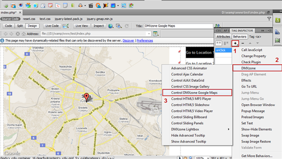This screenshot has width=282, height=159.
Task: Click the Stop loading icon in address bar
Action: 17,34
